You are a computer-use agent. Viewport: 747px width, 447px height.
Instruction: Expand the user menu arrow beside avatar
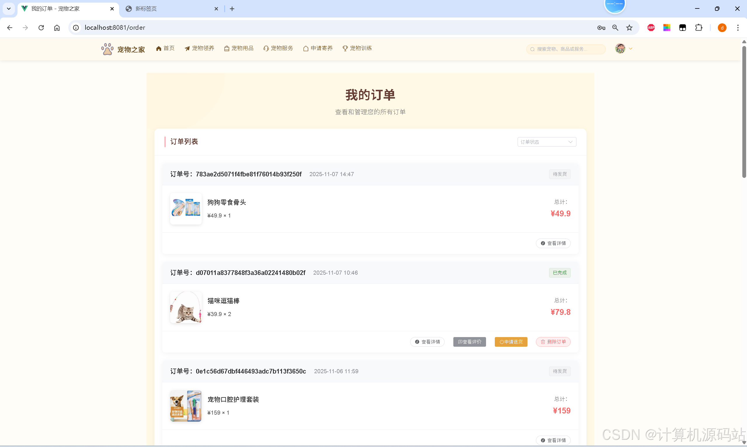pyautogui.click(x=630, y=48)
